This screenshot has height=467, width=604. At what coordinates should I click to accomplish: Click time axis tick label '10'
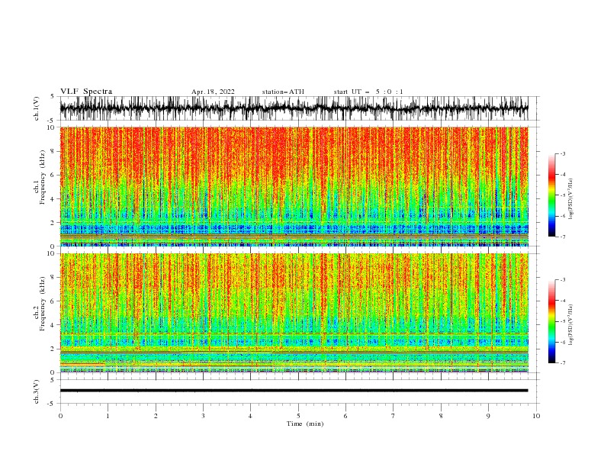(536, 416)
